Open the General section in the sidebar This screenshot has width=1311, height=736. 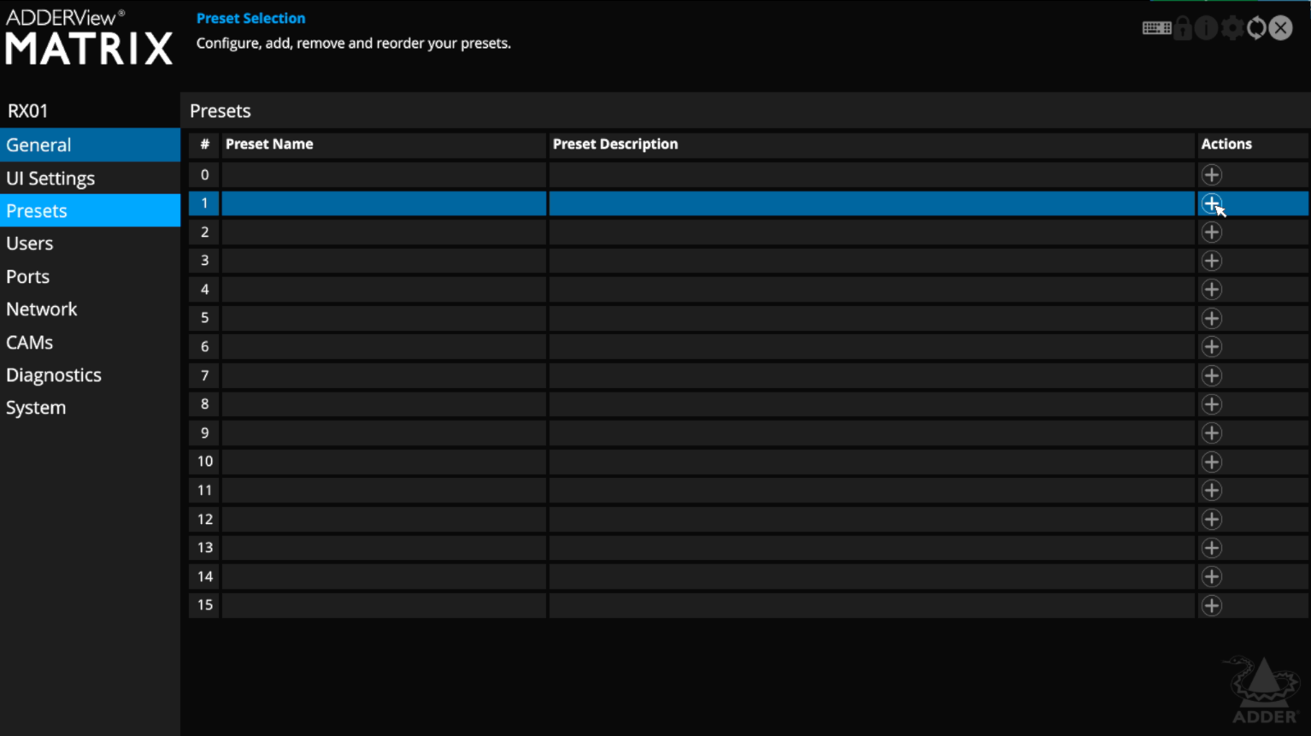click(x=90, y=145)
